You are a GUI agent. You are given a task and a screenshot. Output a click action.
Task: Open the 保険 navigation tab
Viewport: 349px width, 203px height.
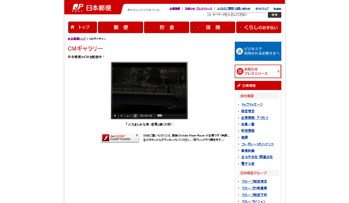213,27
